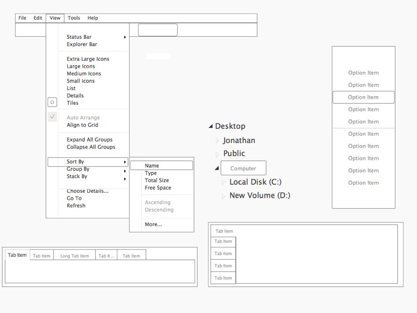Open the Help menu

click(92, 18)
